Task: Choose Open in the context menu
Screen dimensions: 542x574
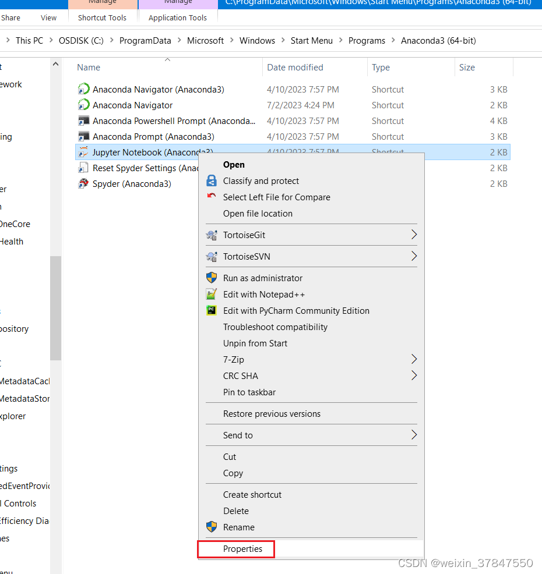Action: pos(234,165)
